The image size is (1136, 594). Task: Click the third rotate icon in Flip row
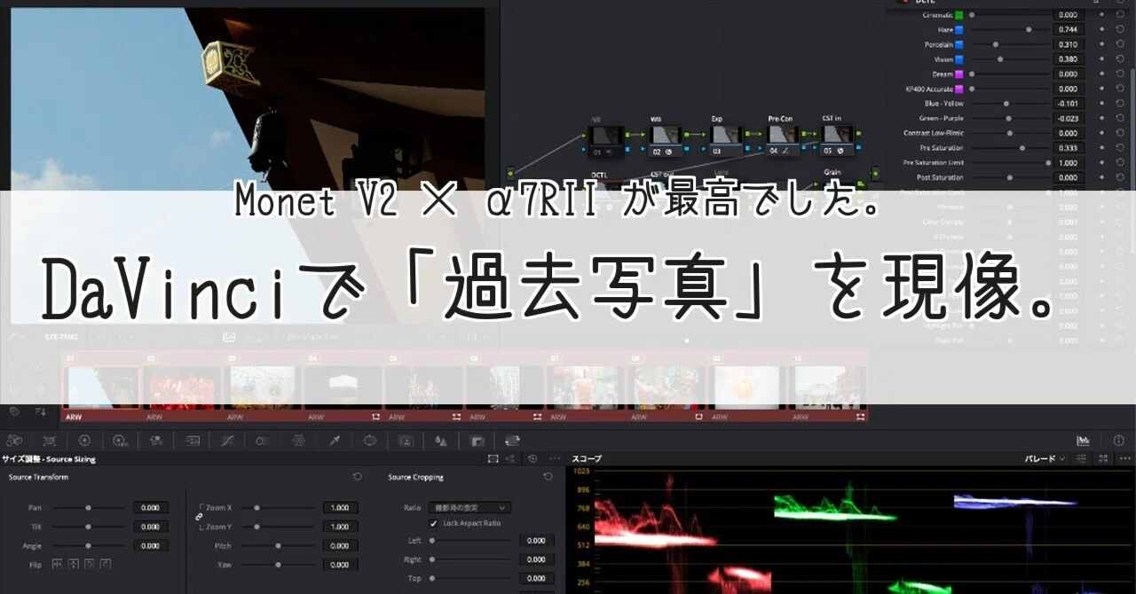click(90, 564)
